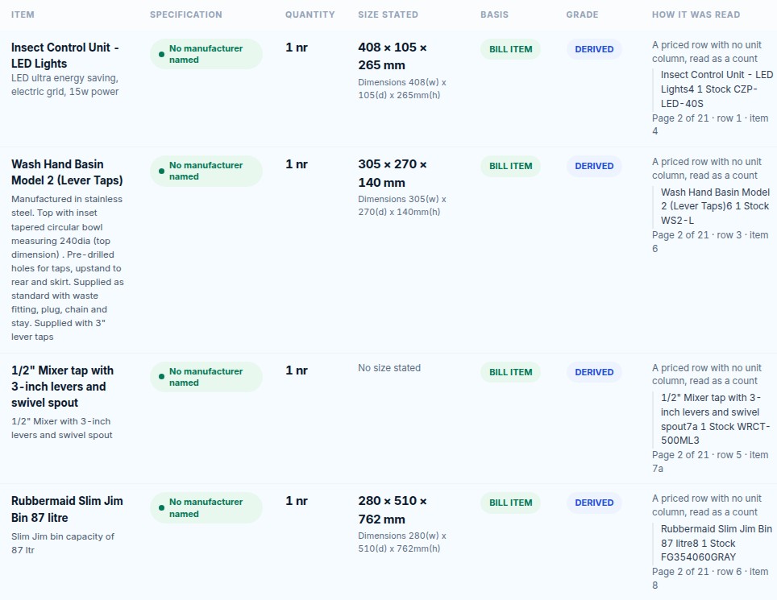This screenshot has height=600, width=777.
Task: Click the 'No size stated' text
Action: (389, 368)
